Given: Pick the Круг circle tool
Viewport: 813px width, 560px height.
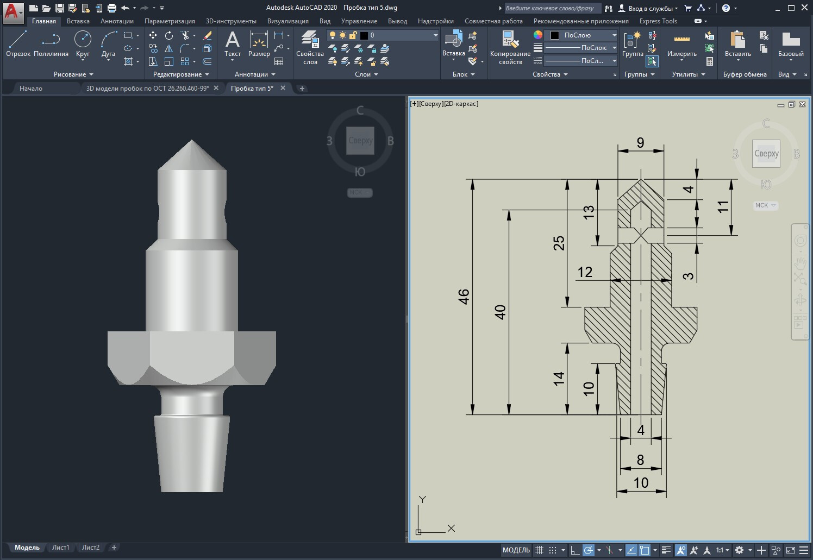Looking at the screenshot, I should coord(83,43).
